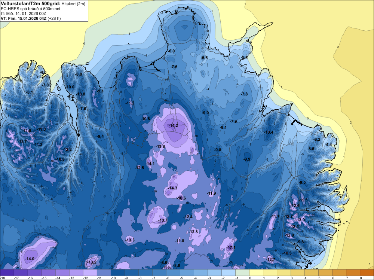374x280 pixels.
Task: Click the -10.0 temperature label
Action: click(x=70, y=87)
